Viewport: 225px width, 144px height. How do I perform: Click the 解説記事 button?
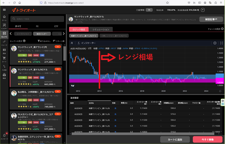[211, 19]
